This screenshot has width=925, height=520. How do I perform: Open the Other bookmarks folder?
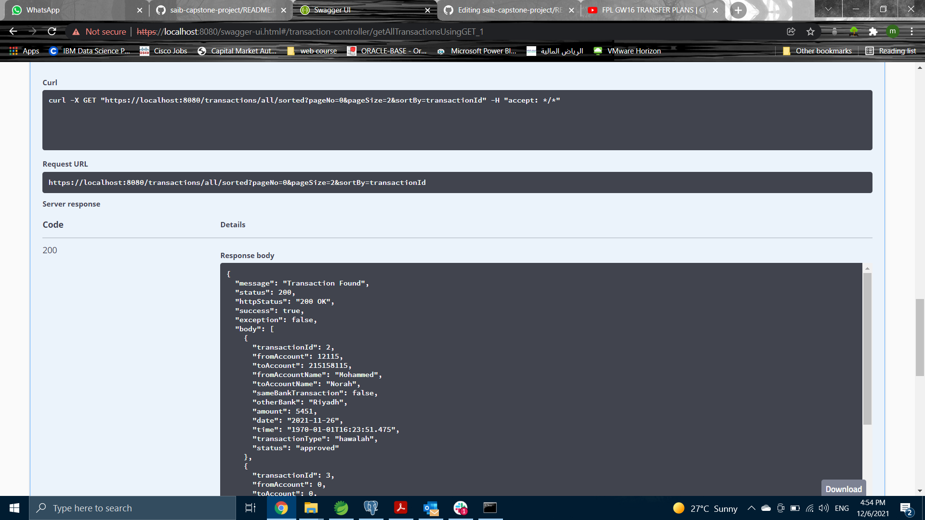click(x=818, y=51)
